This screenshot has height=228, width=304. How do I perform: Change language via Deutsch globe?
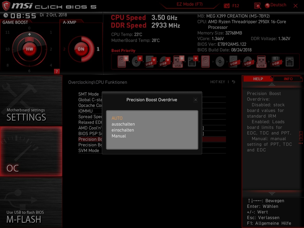tap(275, 5)
